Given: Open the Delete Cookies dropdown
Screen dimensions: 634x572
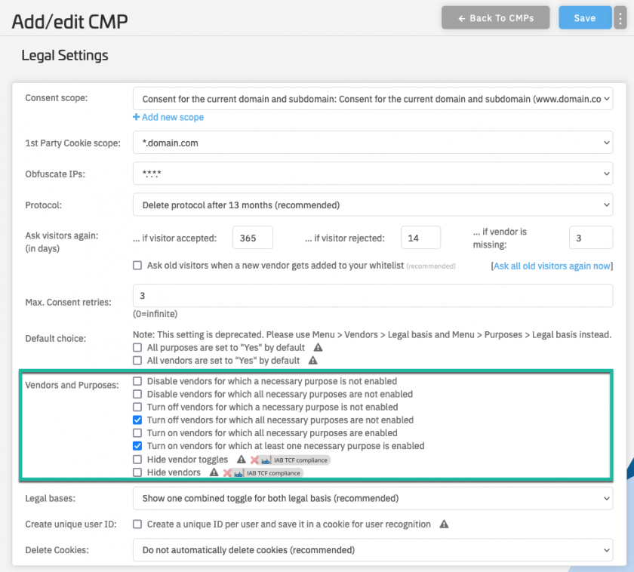Looking at the screenshot, I should (373, 550).
